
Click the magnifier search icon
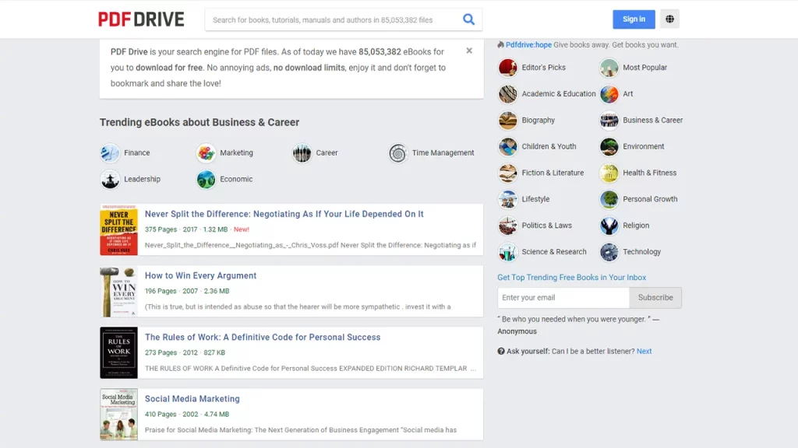click(x=468, y=19)
